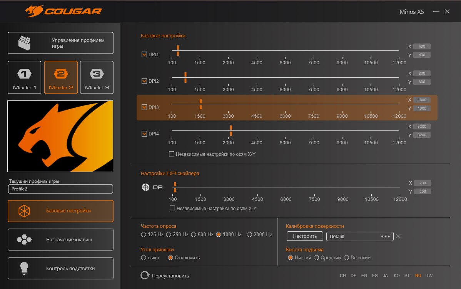This screenshot has height=289, width=461.
Task: Close the Cougar application window
Action: [x=447, y=11]
